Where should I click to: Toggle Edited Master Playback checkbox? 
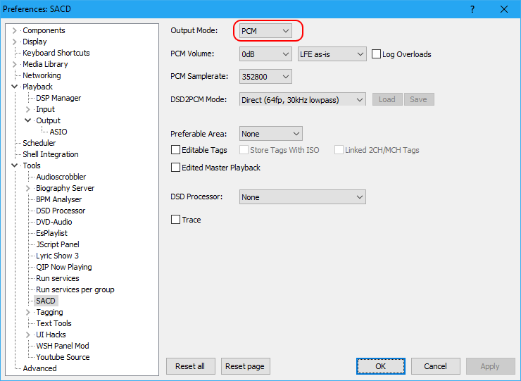pos(176,168)
